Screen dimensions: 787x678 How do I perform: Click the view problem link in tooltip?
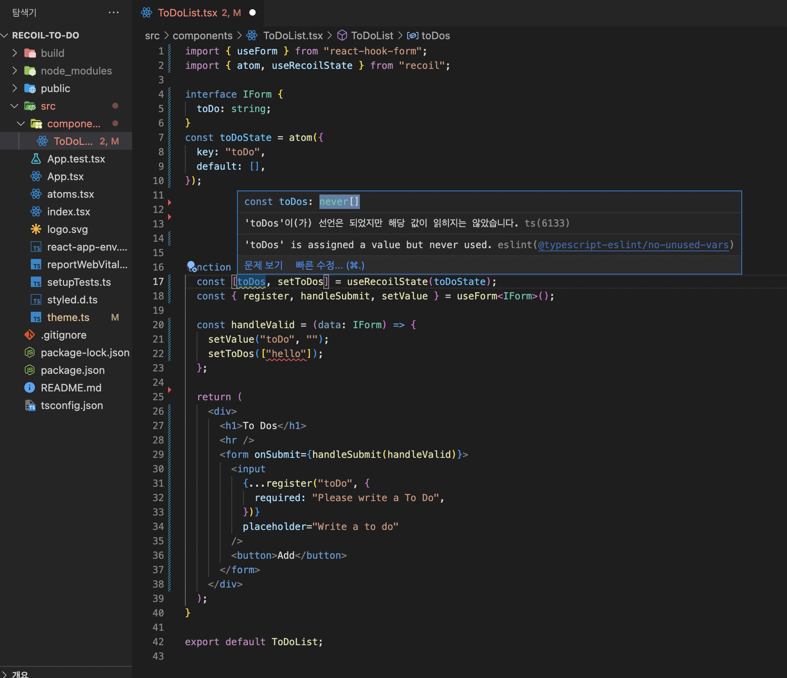263,265
